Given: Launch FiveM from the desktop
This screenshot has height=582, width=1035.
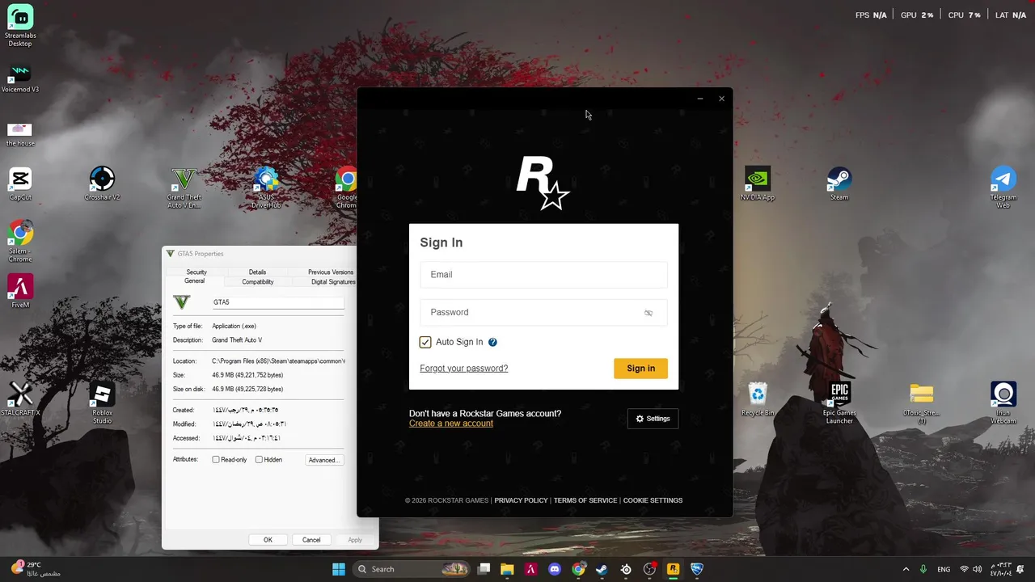Looking at the screenshot, I should pyautogui.click(x=20, y=292).
